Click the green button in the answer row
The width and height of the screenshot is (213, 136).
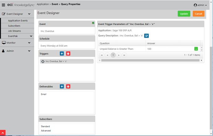click(x=196, y=49)
